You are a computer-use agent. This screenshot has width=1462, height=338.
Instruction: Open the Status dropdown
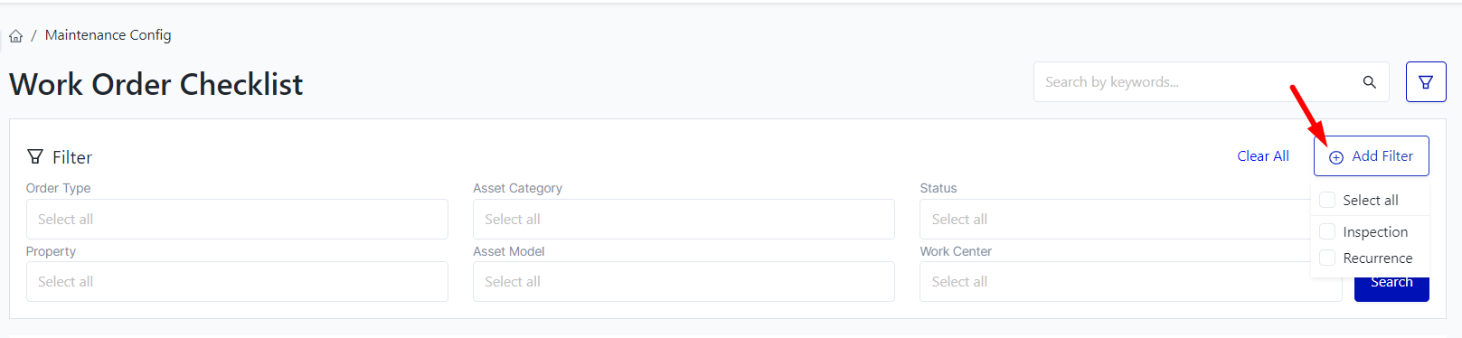point(1116,219)
